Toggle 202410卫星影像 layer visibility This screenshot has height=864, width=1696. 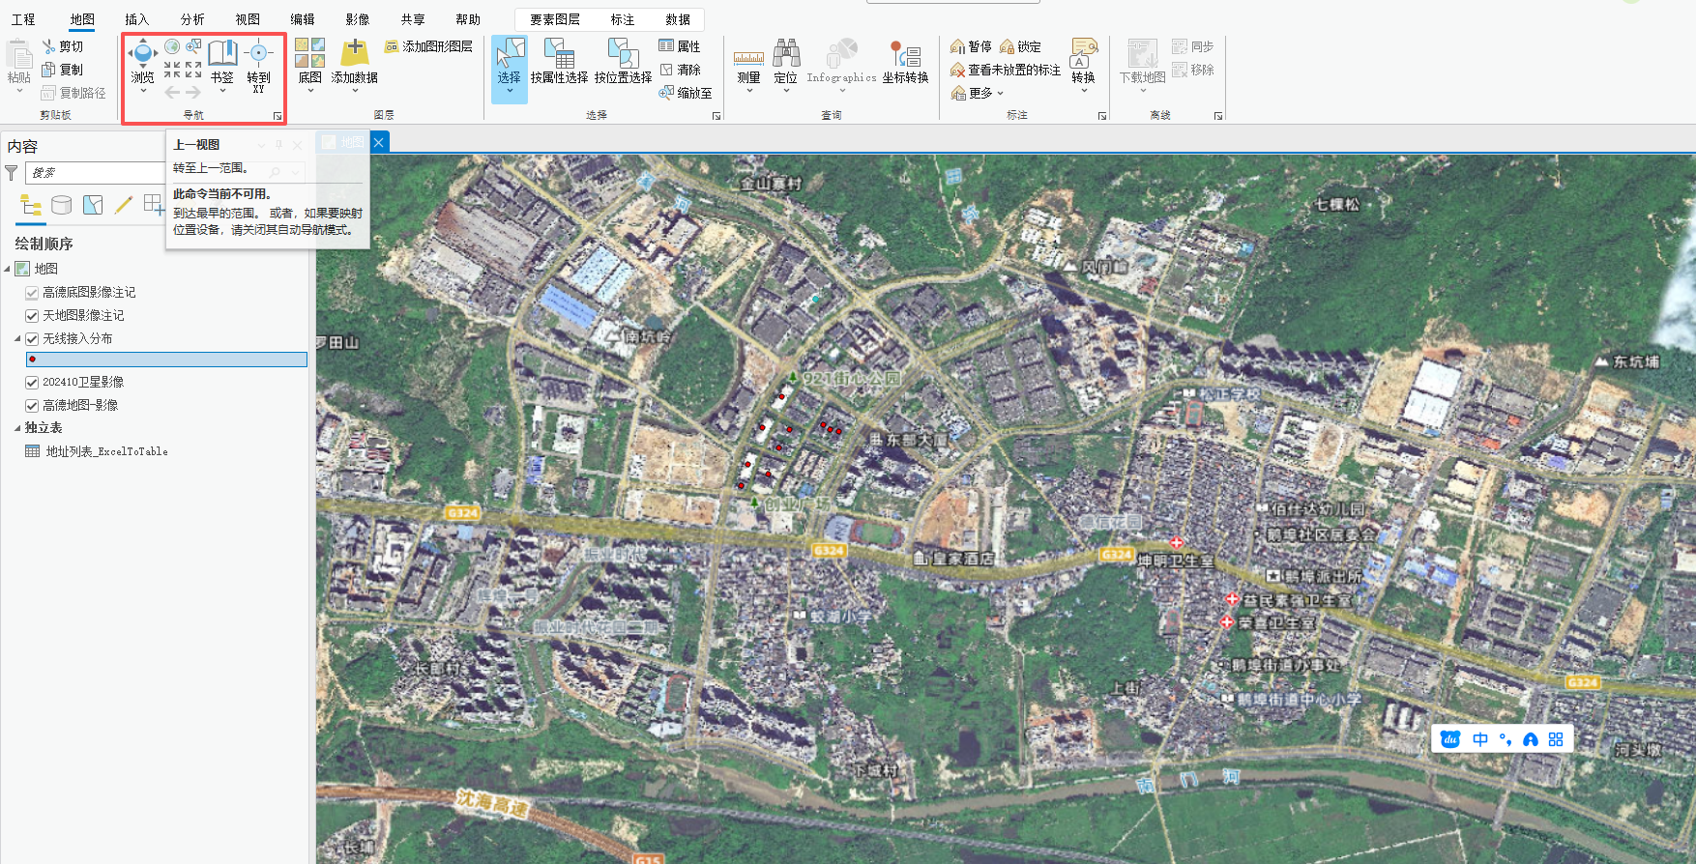(32, 383)
